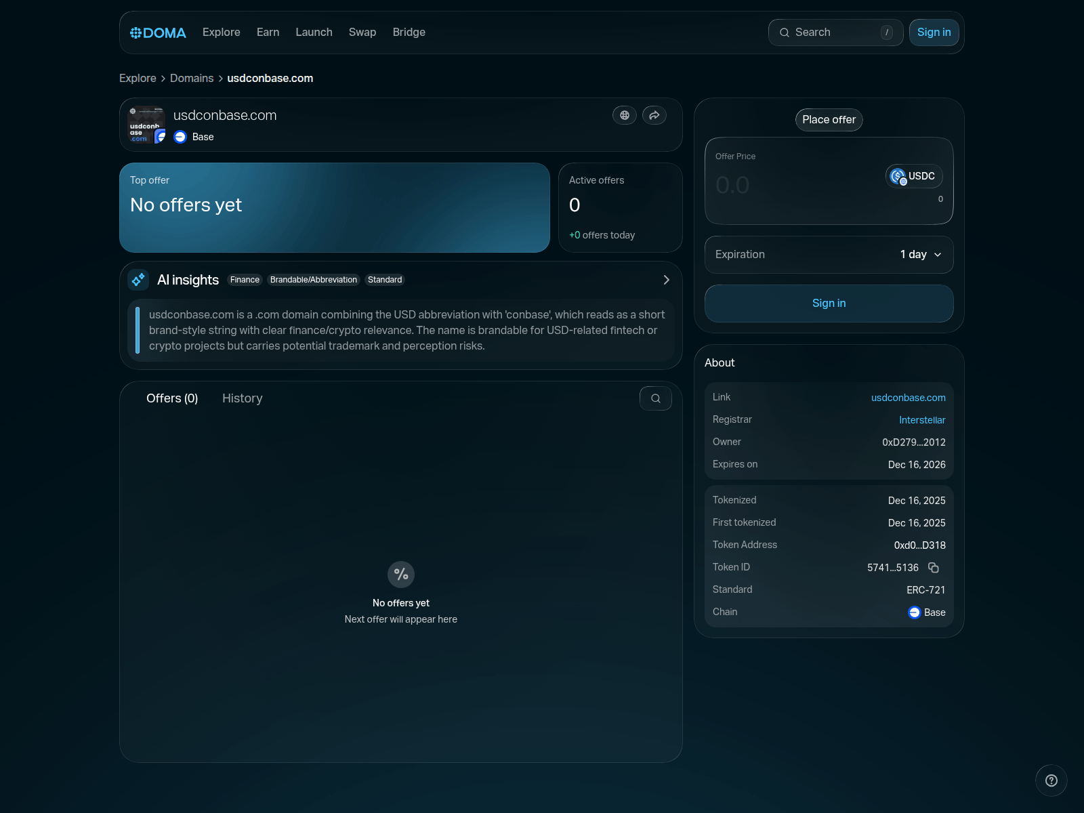Click the token address 0xd0...D318
Image resolution: width=1084 pixels, height=813 pixels.
point(920,545)
